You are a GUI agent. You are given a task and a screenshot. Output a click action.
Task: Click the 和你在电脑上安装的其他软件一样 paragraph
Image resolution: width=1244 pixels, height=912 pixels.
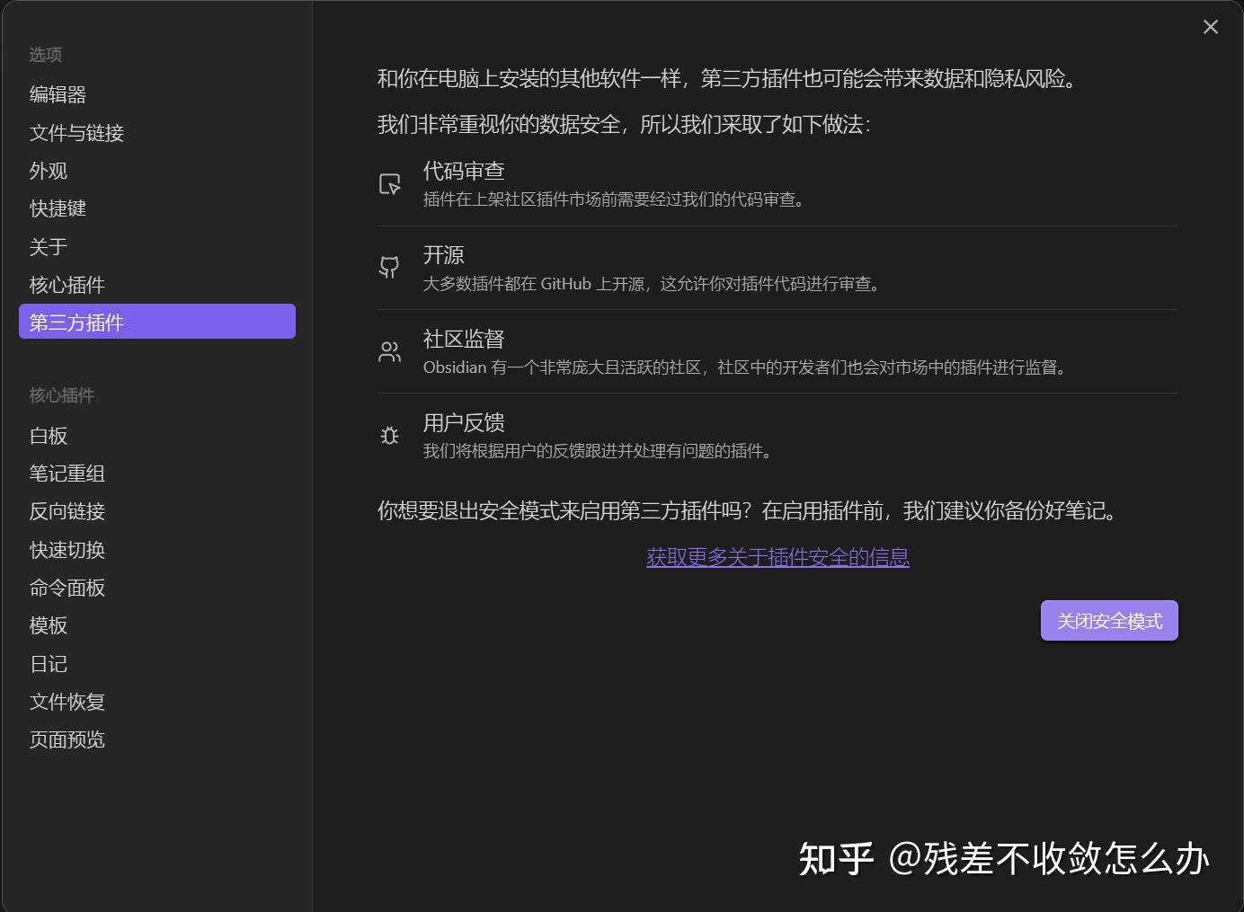point(729,79)
